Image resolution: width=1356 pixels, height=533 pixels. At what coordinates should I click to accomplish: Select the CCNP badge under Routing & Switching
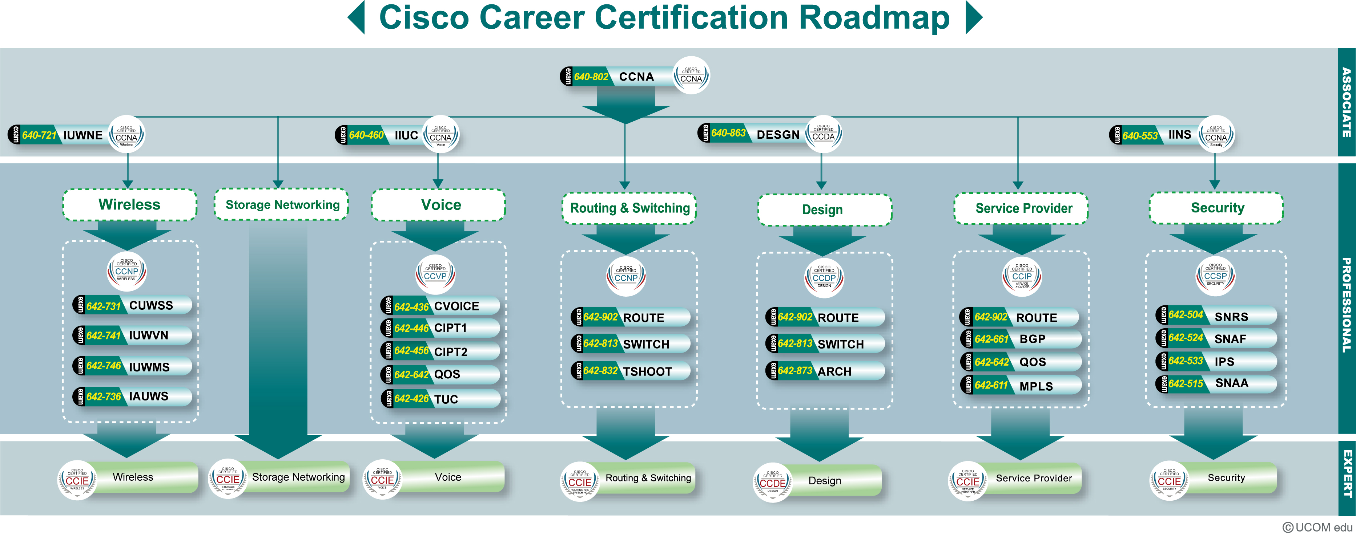[x=626, y=277]
